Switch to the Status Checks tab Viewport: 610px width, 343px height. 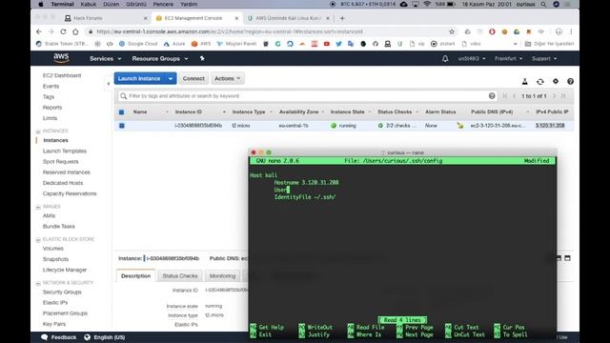180,275
